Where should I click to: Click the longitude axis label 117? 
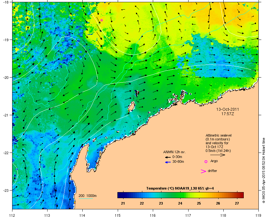(188, 215)
